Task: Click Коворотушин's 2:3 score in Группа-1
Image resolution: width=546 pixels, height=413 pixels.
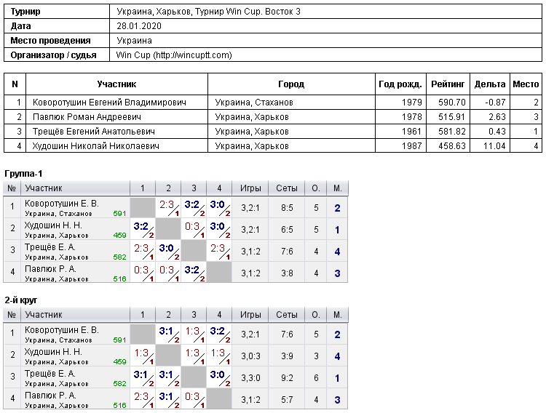Action: pyautogui.click(x=167, y=204)
